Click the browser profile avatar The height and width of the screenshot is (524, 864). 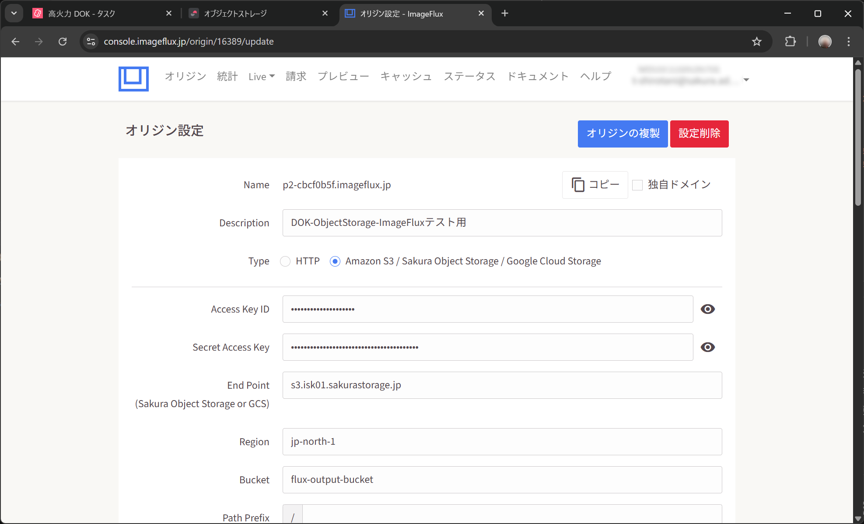(x=825, y=42)
